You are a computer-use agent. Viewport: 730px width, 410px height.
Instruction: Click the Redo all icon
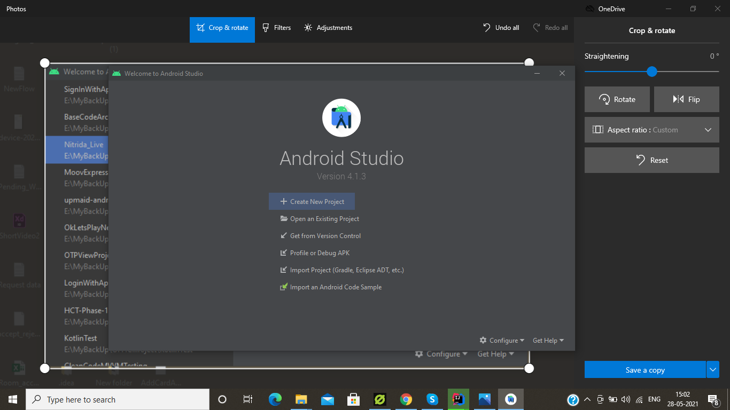tap(535, 27)
